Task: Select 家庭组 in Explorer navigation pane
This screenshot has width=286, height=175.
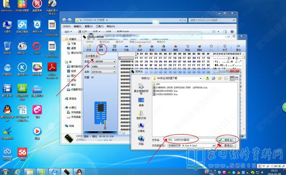Action: point(71,99)
